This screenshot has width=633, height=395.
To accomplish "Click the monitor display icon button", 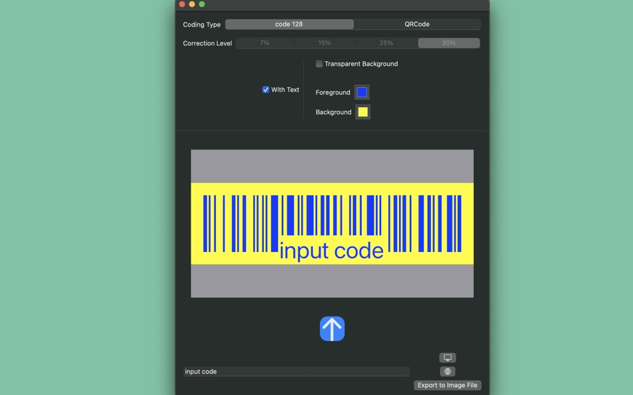I will [448, 358].
